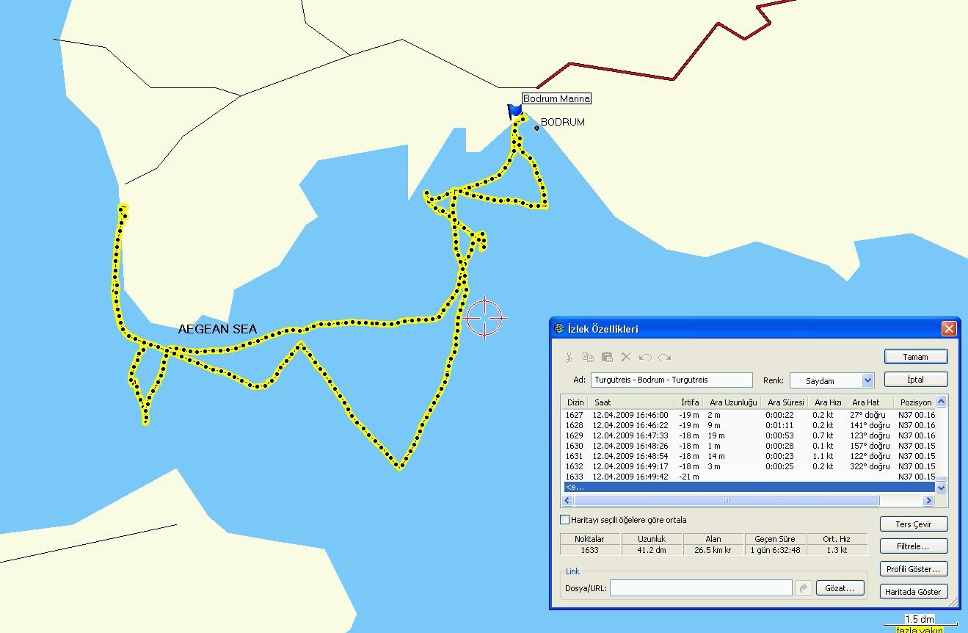Click the open-link arrow icon beside Dosya/URL

point(804,588)
